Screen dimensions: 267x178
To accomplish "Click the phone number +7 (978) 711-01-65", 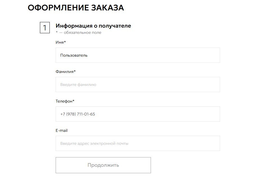I will click(x=78, y=114).
